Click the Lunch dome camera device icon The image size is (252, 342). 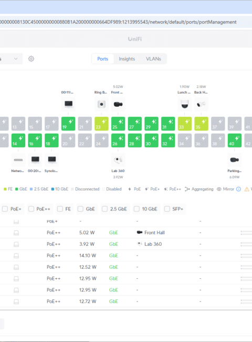click(x=185, y=104)
